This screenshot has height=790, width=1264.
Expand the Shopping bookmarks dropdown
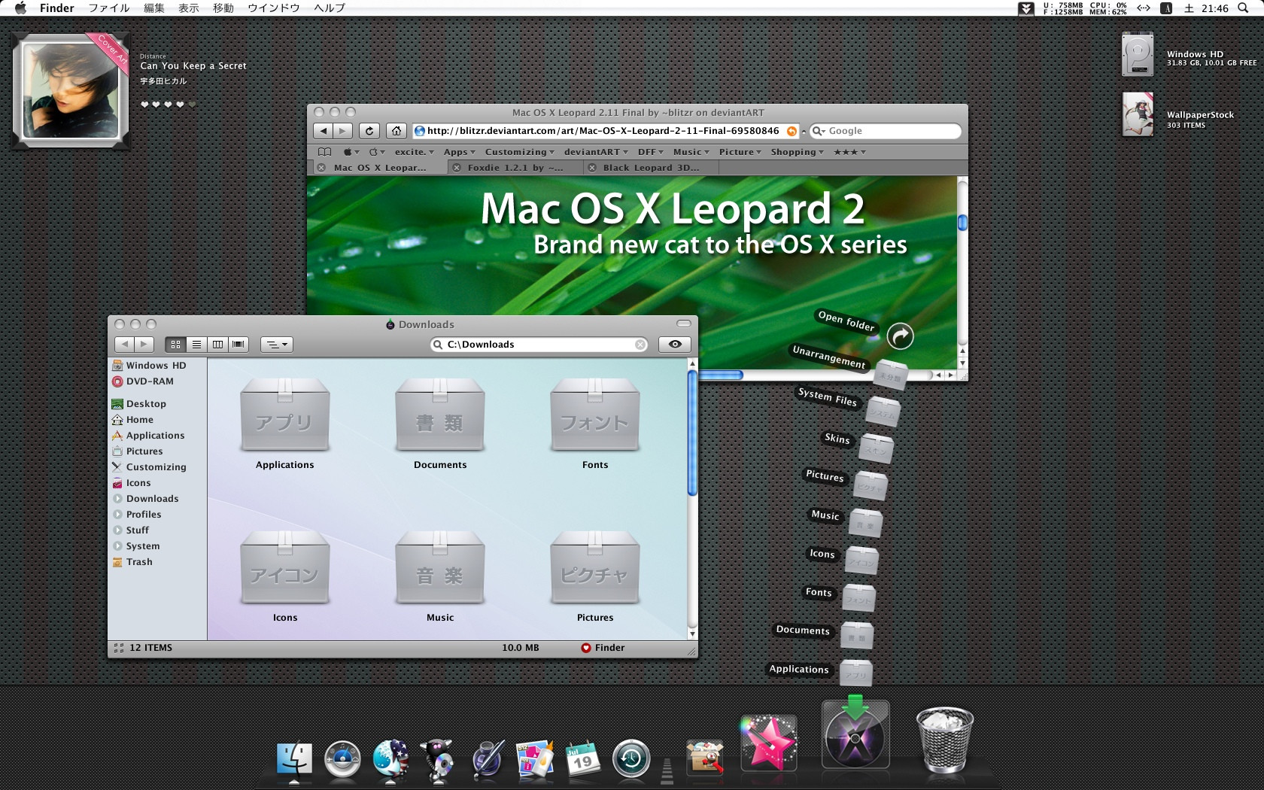click(x=798, y=152)
